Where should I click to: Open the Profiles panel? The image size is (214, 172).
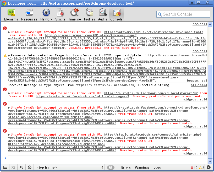click(x=89, y=15)
